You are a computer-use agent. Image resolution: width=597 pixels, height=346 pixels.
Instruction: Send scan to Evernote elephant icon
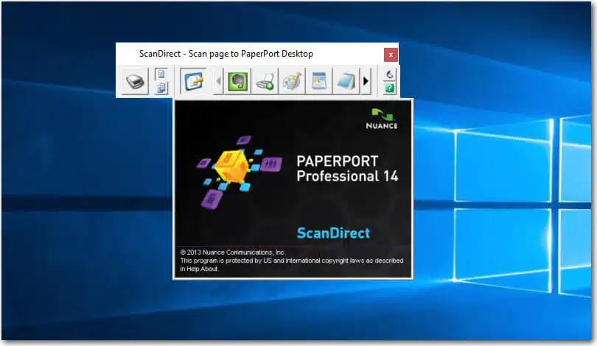click(237, 81)
